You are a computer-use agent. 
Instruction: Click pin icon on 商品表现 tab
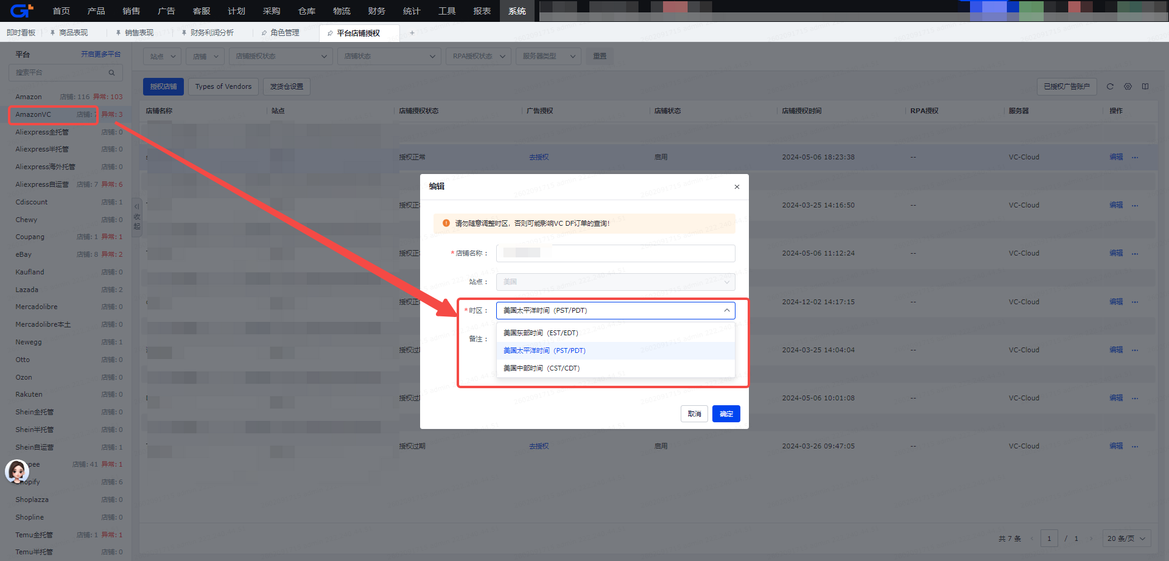[x=52, y=33]
